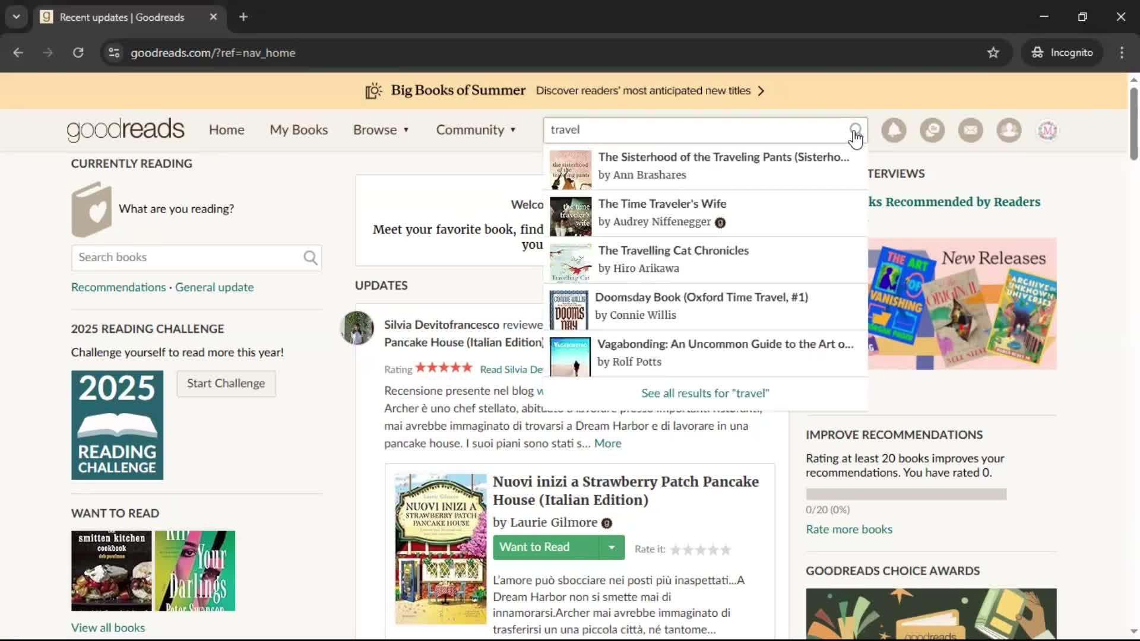1140x641 pixels.
Task: Open the Kill Your Darlings book cover
Action: tap(195, 571)
